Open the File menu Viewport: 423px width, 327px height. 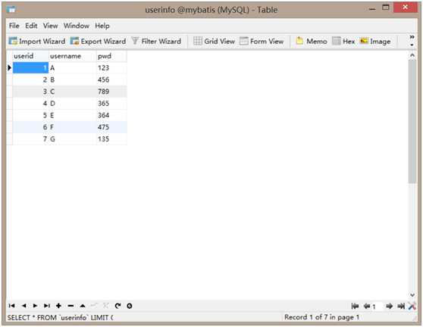14,26
